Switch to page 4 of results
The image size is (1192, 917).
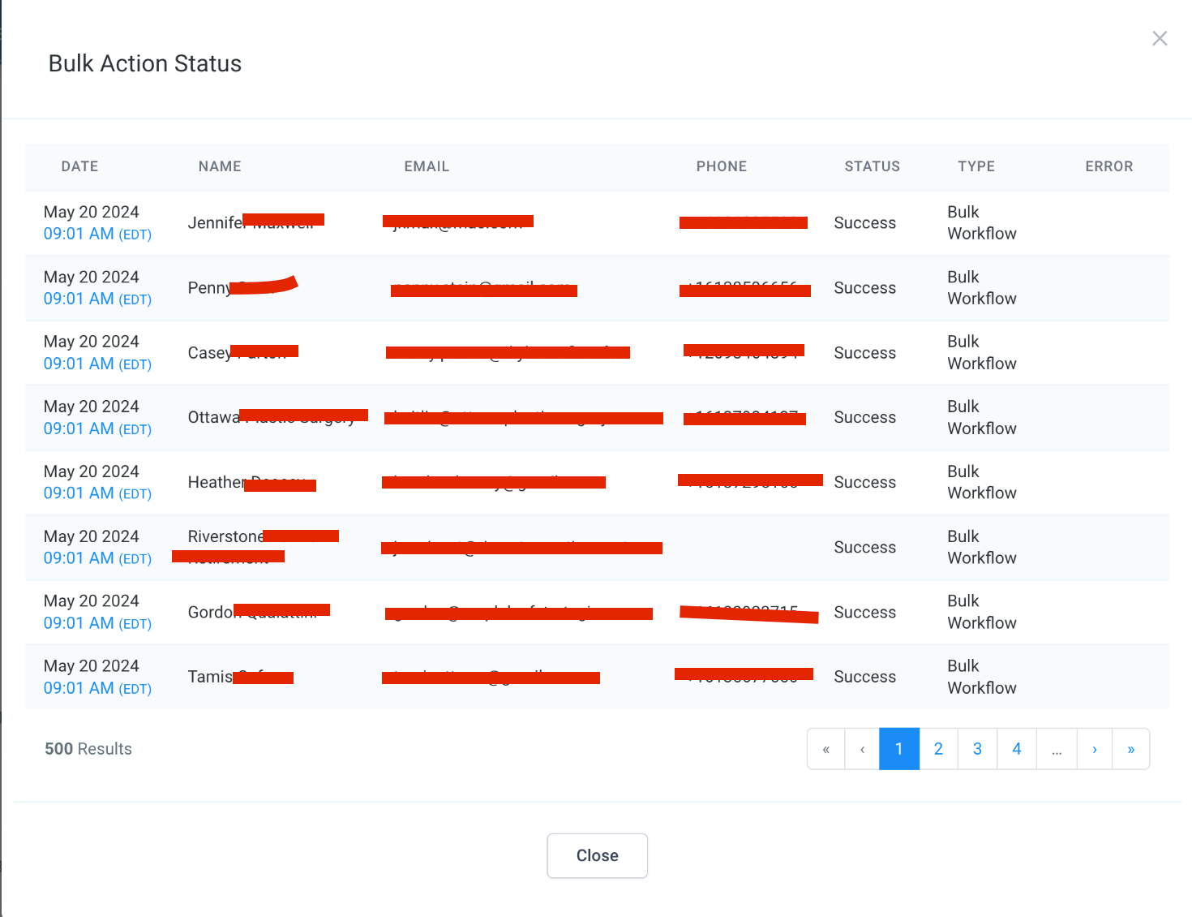[1016, 749]
